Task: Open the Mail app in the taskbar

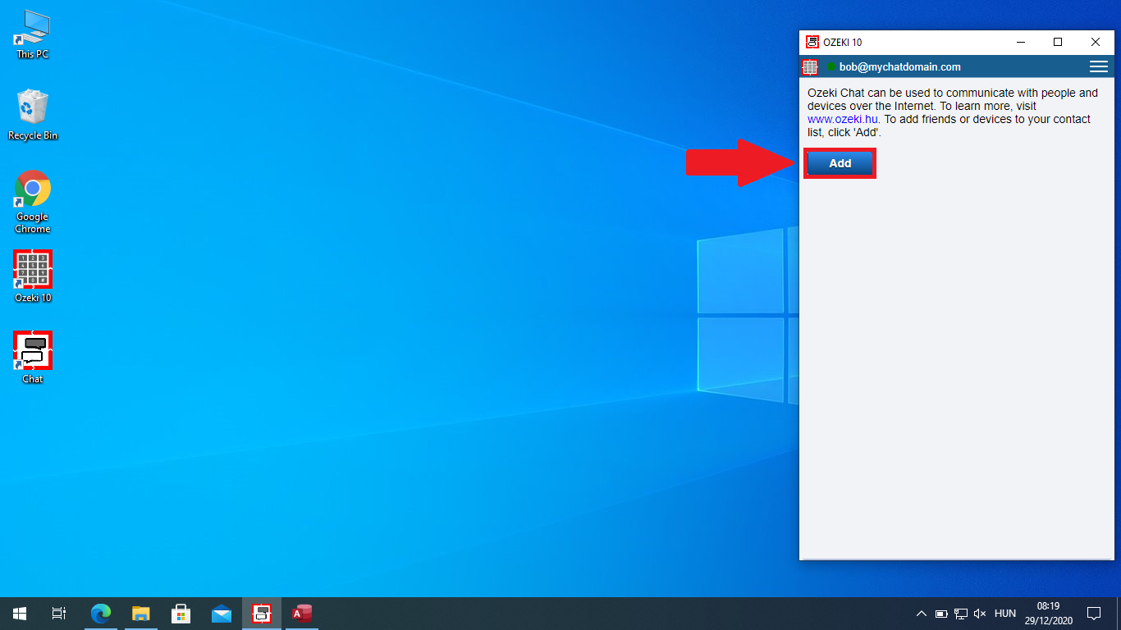Action: [x=221, y=613]
